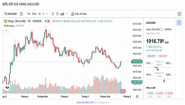Open the XAUUSD external link icon
185x105 pixels.
tap(162, 29)
